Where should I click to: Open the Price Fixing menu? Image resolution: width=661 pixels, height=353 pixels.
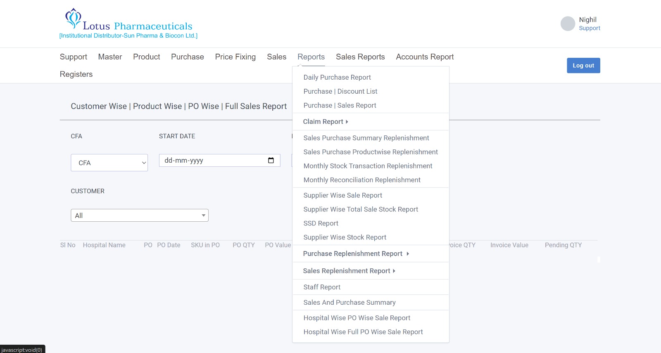click(235, 57)
